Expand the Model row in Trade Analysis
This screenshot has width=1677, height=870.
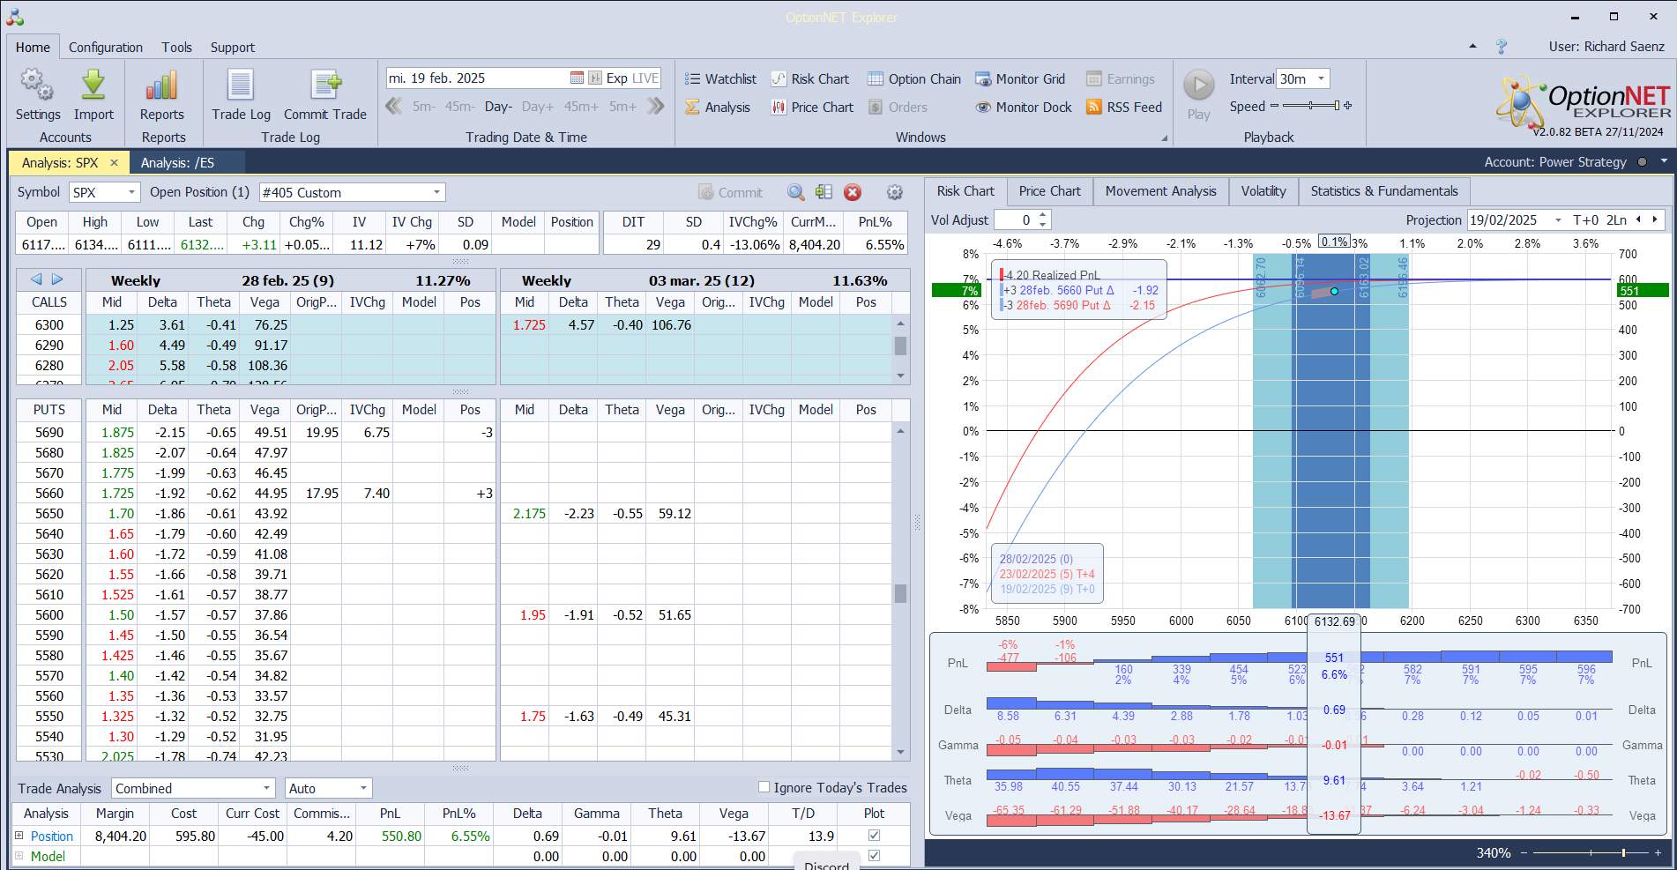(x=19, y=856)
